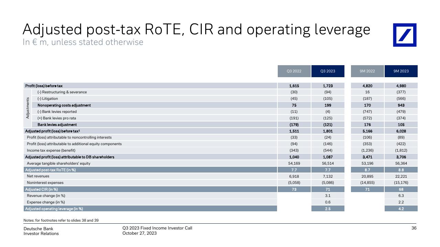This screenshot has height=247, width=440.
Task: Click 9M 2023 adjusted CIR value 68
Action: 401,189
